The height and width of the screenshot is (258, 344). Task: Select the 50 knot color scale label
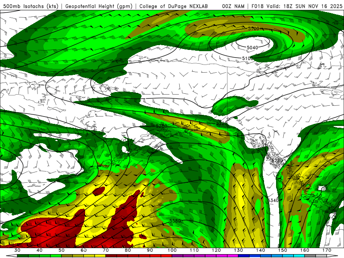(61, 250)
